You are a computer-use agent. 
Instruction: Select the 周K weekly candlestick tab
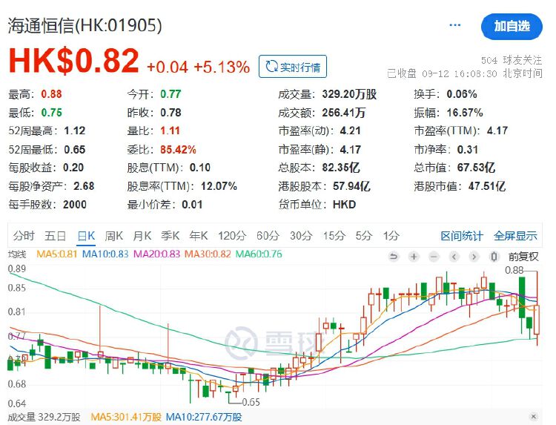(x=114, y=236)
